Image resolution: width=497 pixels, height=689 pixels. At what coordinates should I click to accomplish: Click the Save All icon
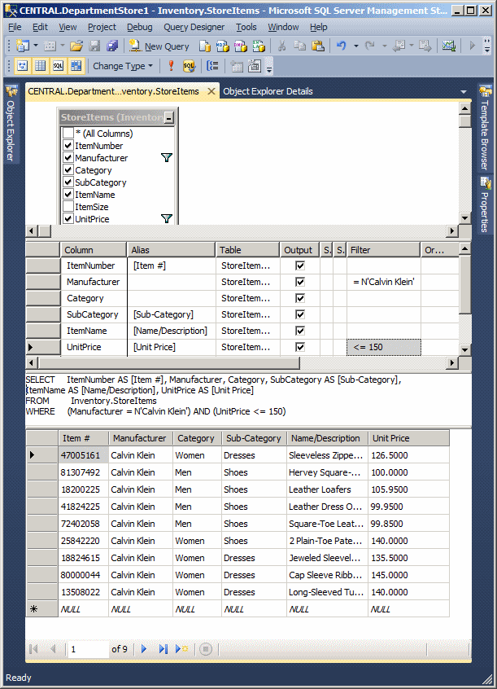(x=112, y=46)
